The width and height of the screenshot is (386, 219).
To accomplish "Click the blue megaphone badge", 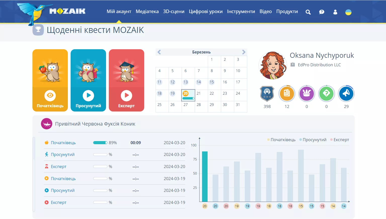I will click(x=346, y=93).
